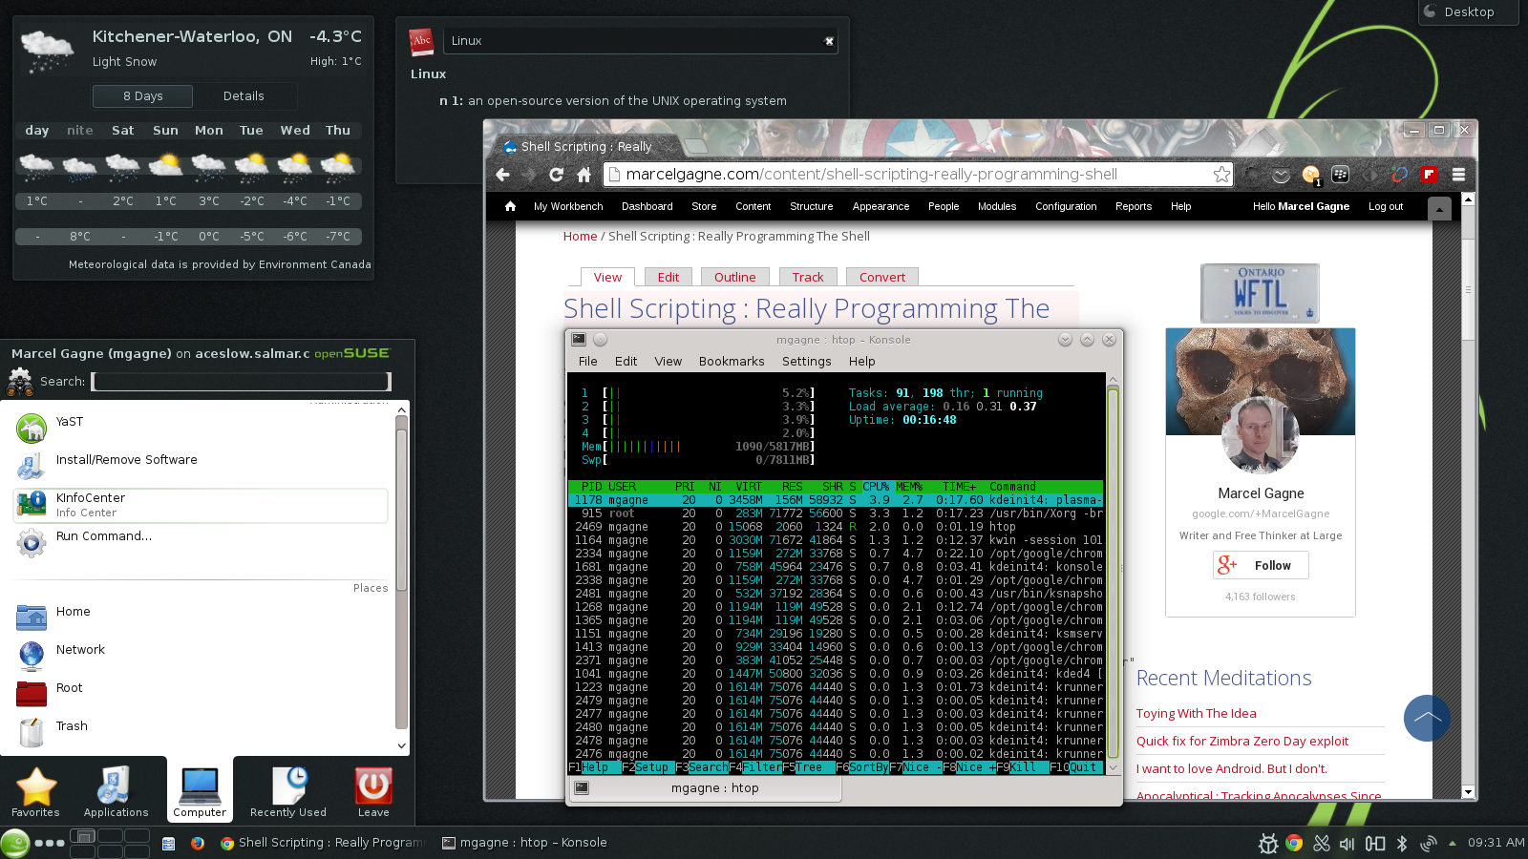Open Konsole Edit menu
The image size is (1528, 859).
click(x=626, y=362)
